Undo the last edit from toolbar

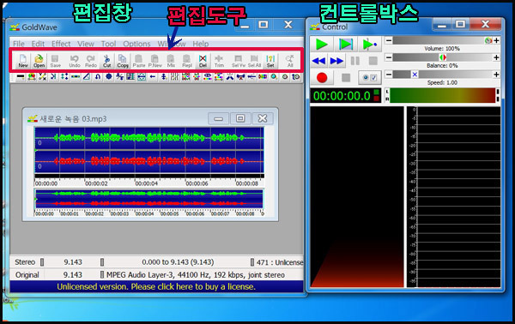75,61
